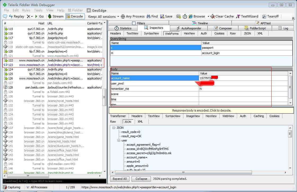Switch to the Statistics tab
Screen dimensions: 297x192
tap(123, 28)
